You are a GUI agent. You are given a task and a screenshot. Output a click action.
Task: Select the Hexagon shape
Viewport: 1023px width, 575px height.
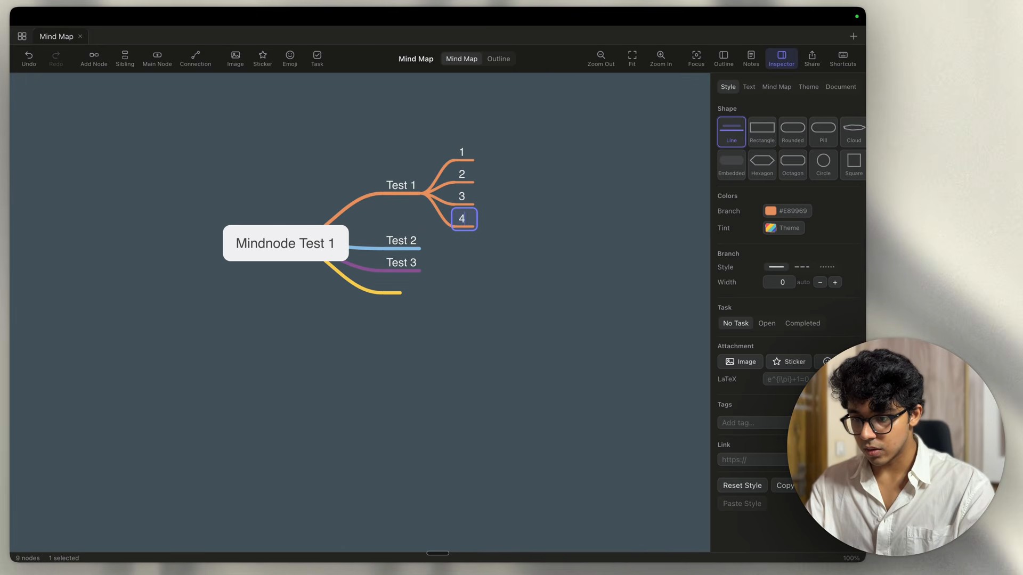tap(762, 165)
